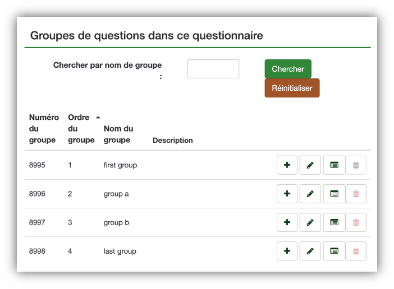Click plus icon in group b row
394x289 pixels.
point(287,222)
